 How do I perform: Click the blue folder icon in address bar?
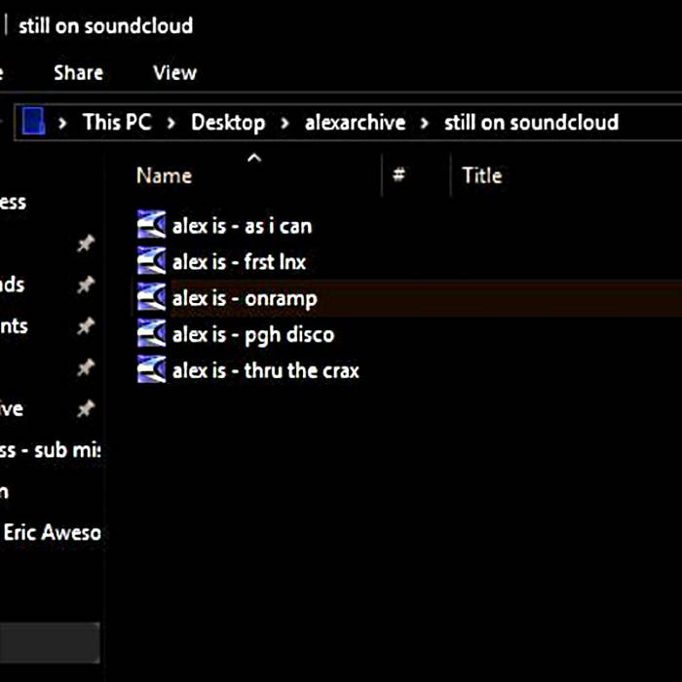coord(34,122)
